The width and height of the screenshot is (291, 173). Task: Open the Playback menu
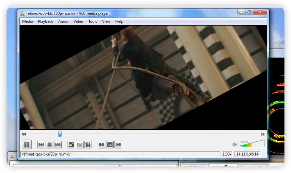pos(45,21)
